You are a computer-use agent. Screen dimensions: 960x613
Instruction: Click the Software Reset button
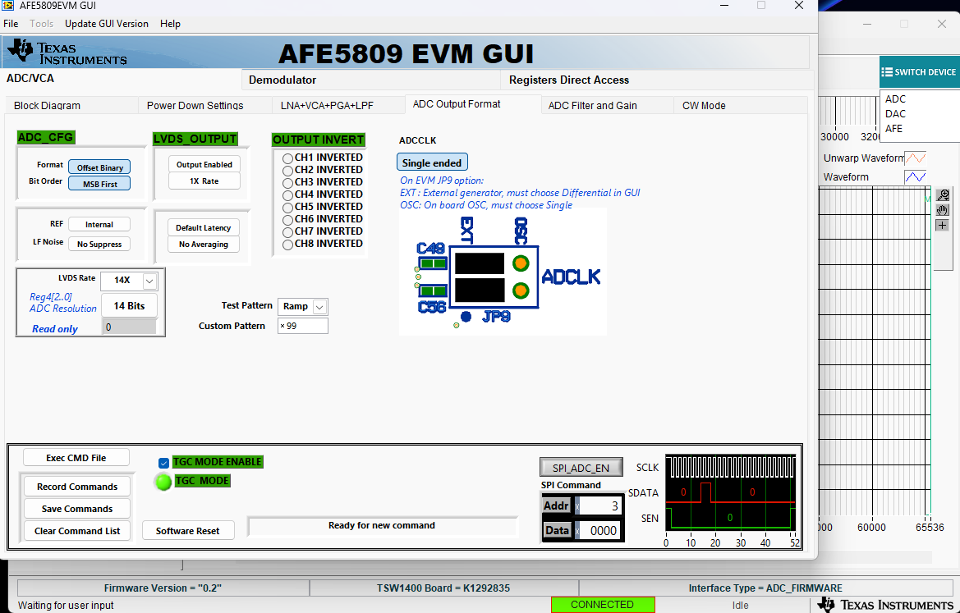tap(188, 530)
